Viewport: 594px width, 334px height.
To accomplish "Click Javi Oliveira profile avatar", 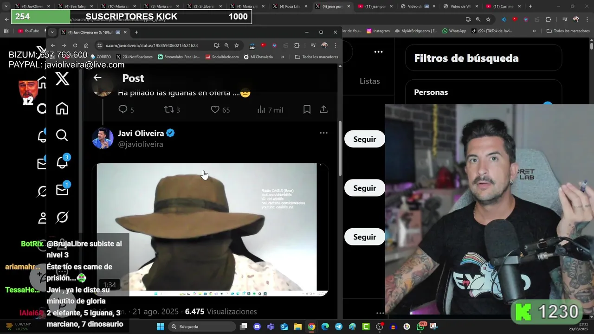I will pos(103,138).
